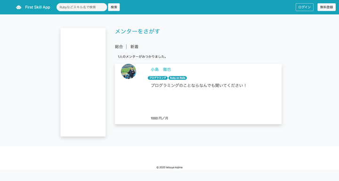Select the 総合 sorting tab
Screen dimensions: 339x181
tap(119, 47)
